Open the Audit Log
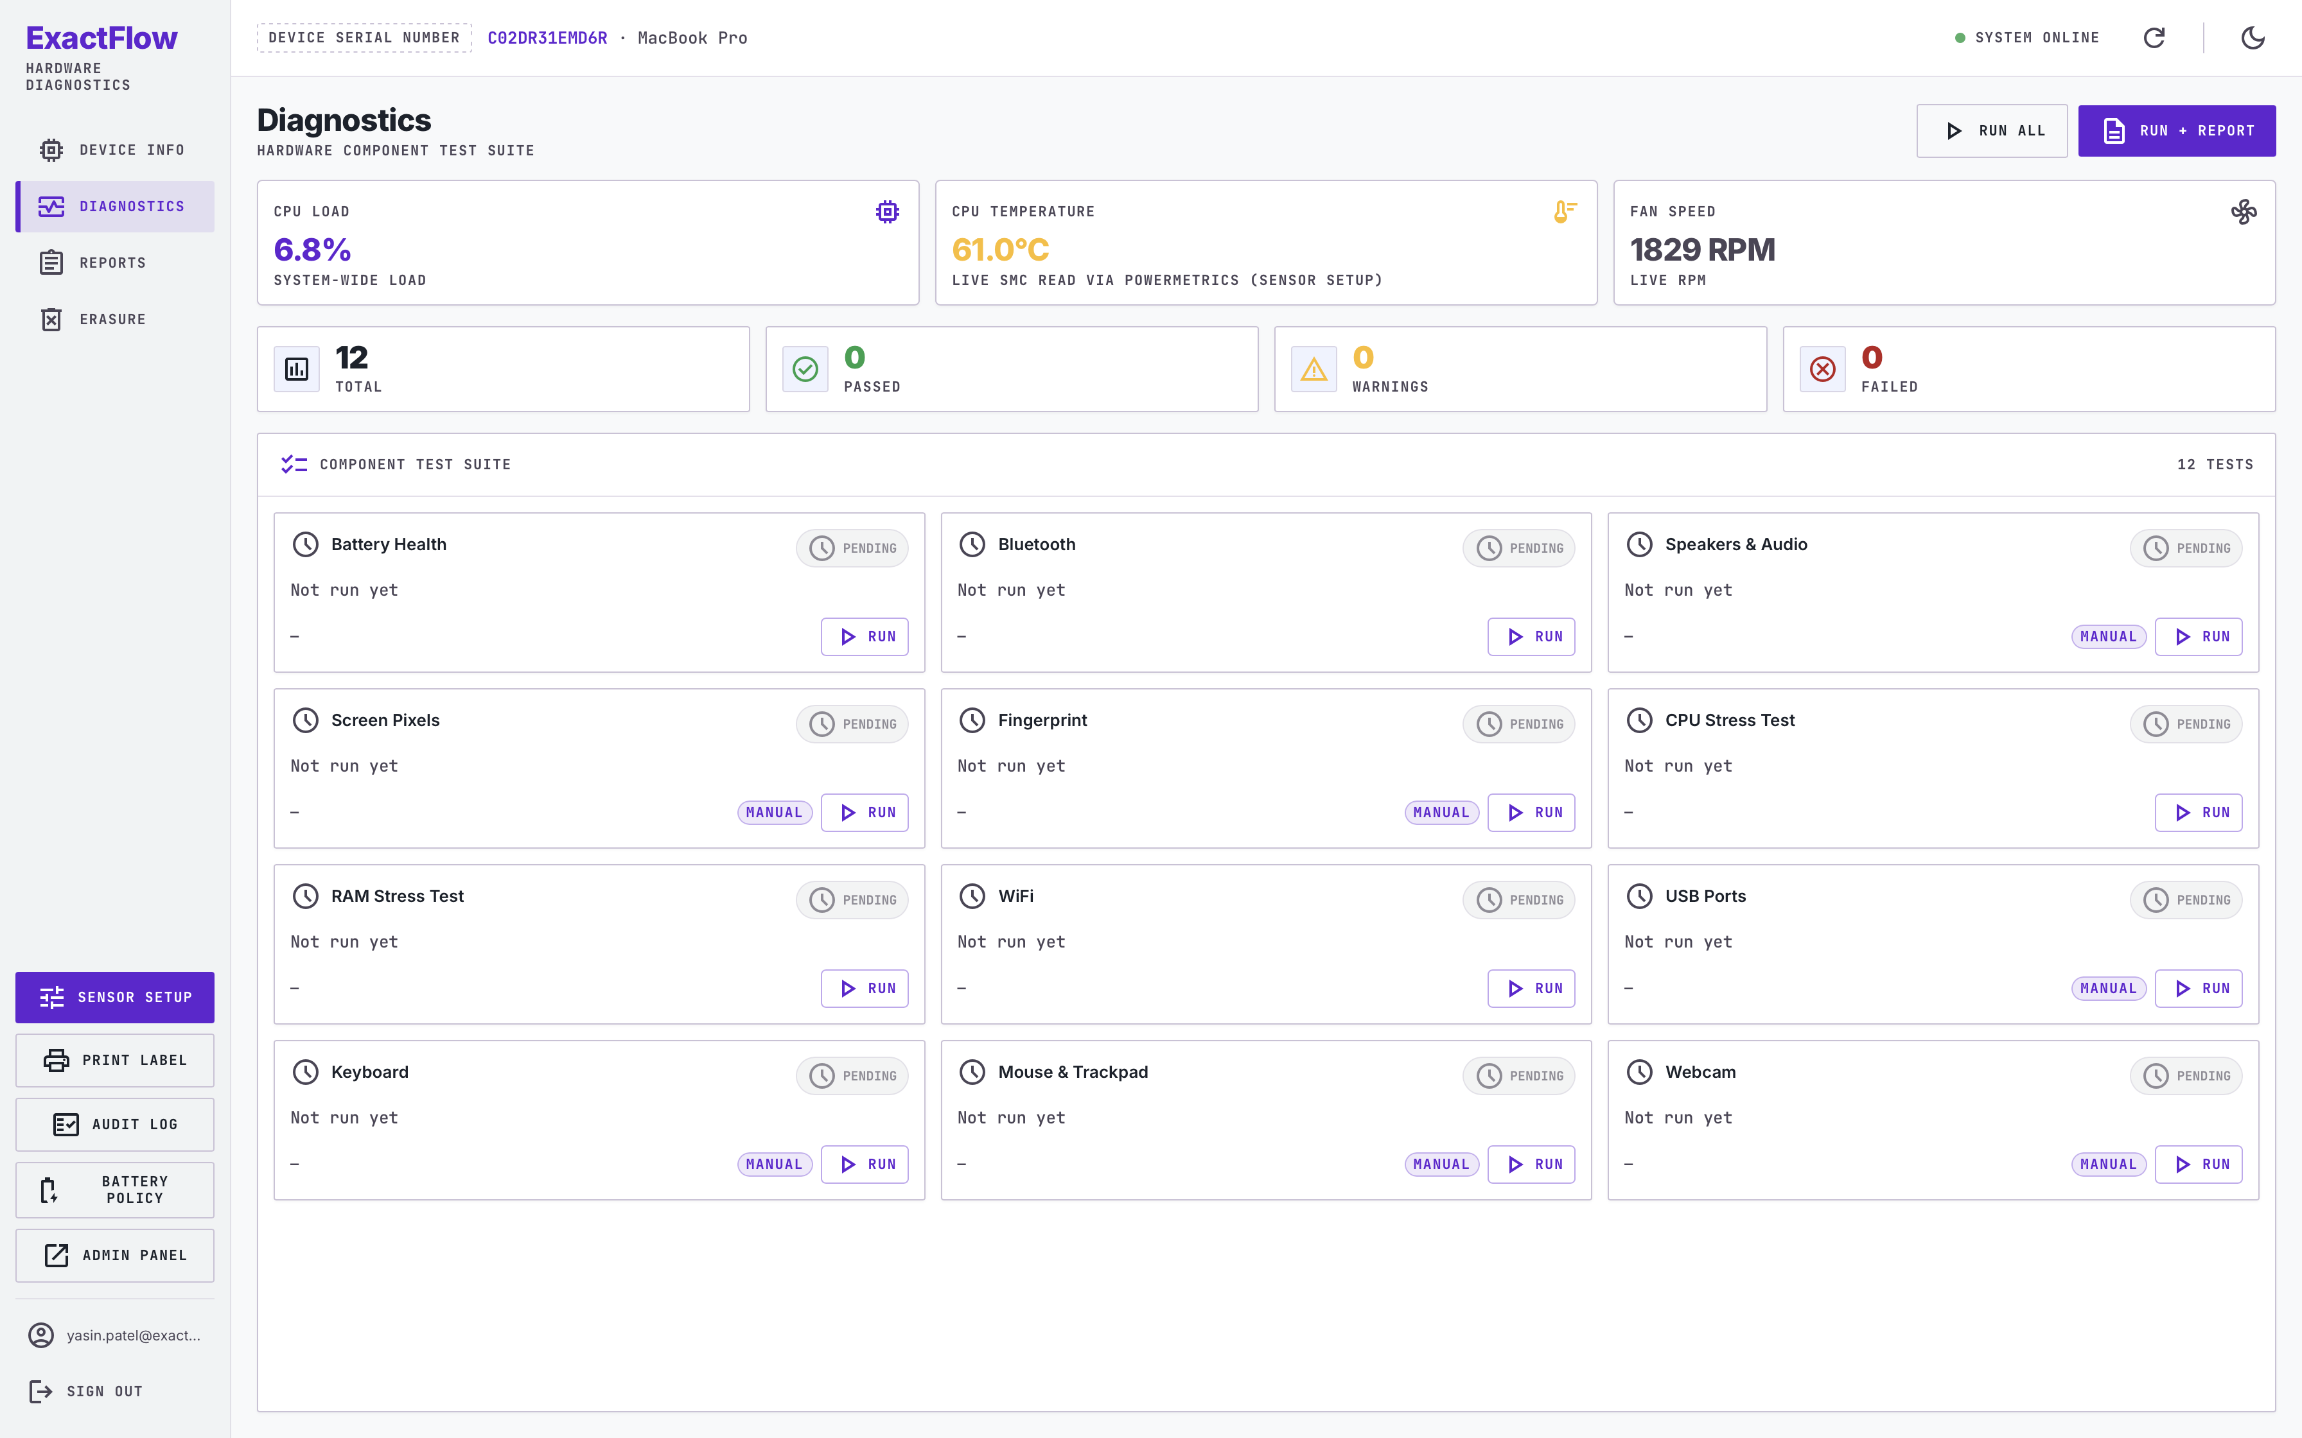Image resolution: width=2302 pixels, height=1438 pixels. pos(115,1124)
